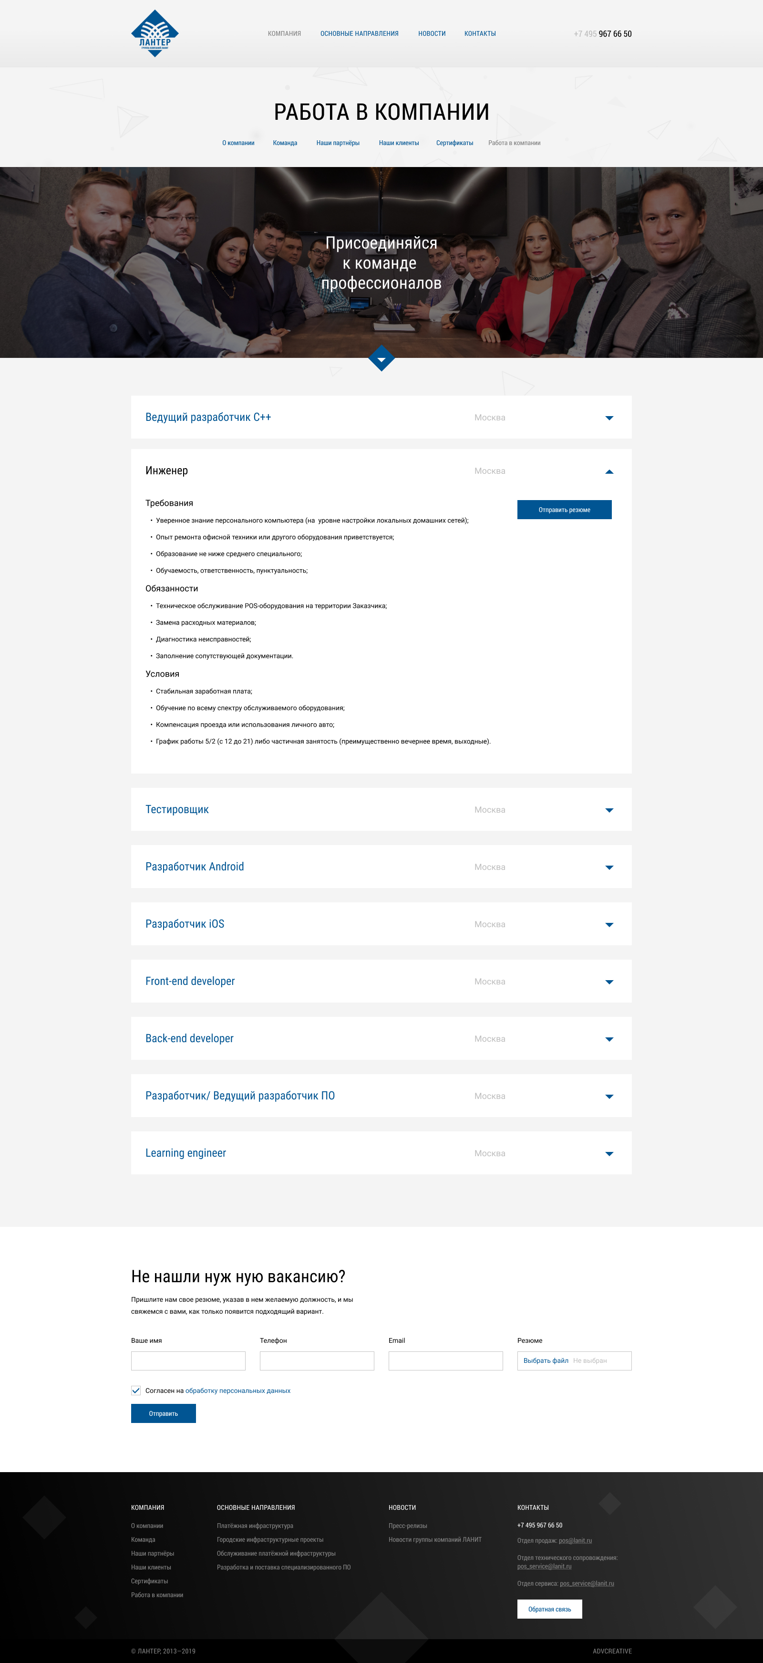Expand the Ведущий разработчик C++ vacancy
Image resolution: width=763 pixels, height=1663 pixels.
coord(609,418)
